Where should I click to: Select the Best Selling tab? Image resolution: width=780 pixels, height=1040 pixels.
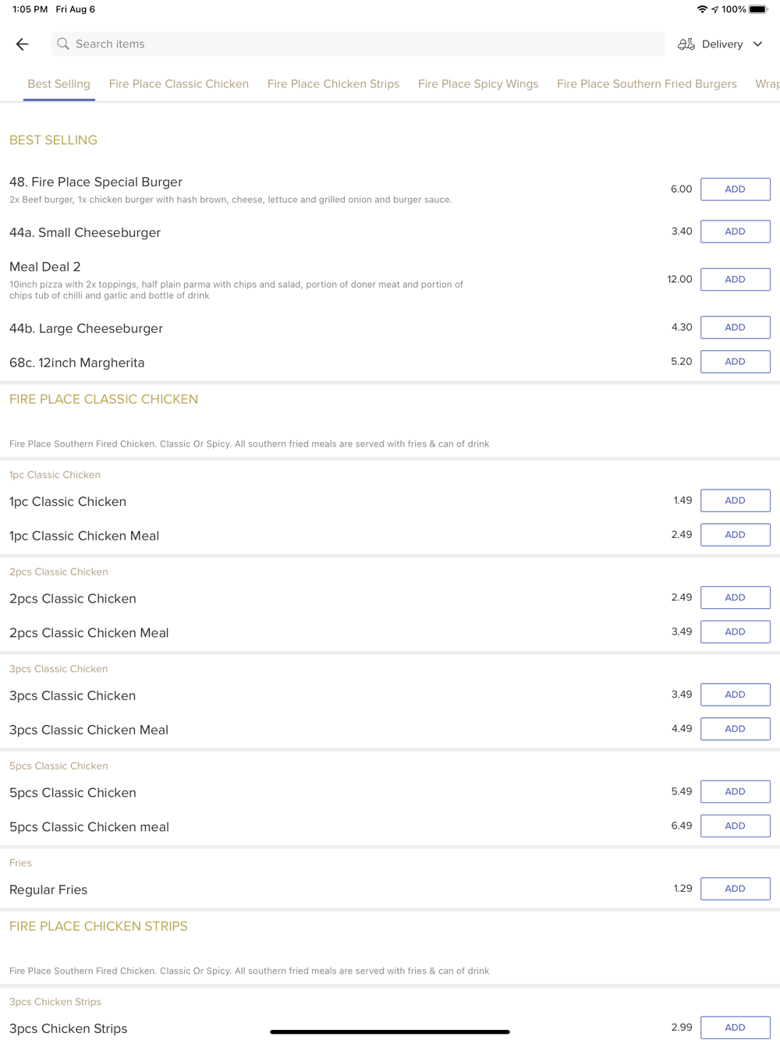click(x=58, y=84)
